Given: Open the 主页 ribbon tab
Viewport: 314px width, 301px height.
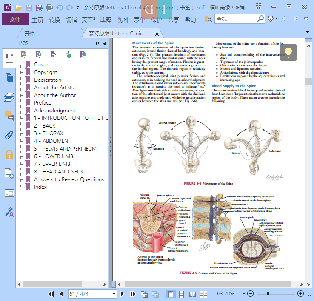Looking at the screenshot, I should pos(37,20).
